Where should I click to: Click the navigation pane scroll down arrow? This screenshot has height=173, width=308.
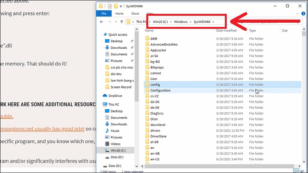point(137,166)
